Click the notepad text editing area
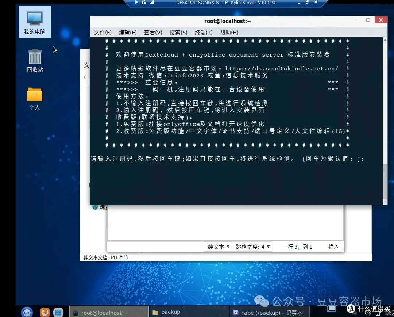The height and width of the screenshot is (317, 394). coord(225,222)
